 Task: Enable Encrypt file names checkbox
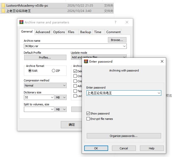click(88, 119)
